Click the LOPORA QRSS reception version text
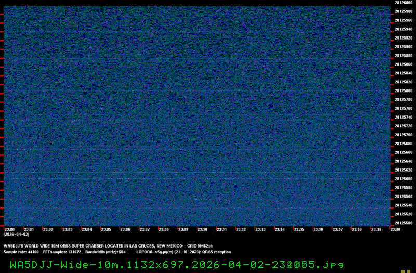This screenshot has height=273, width=416. pos(184,252)
